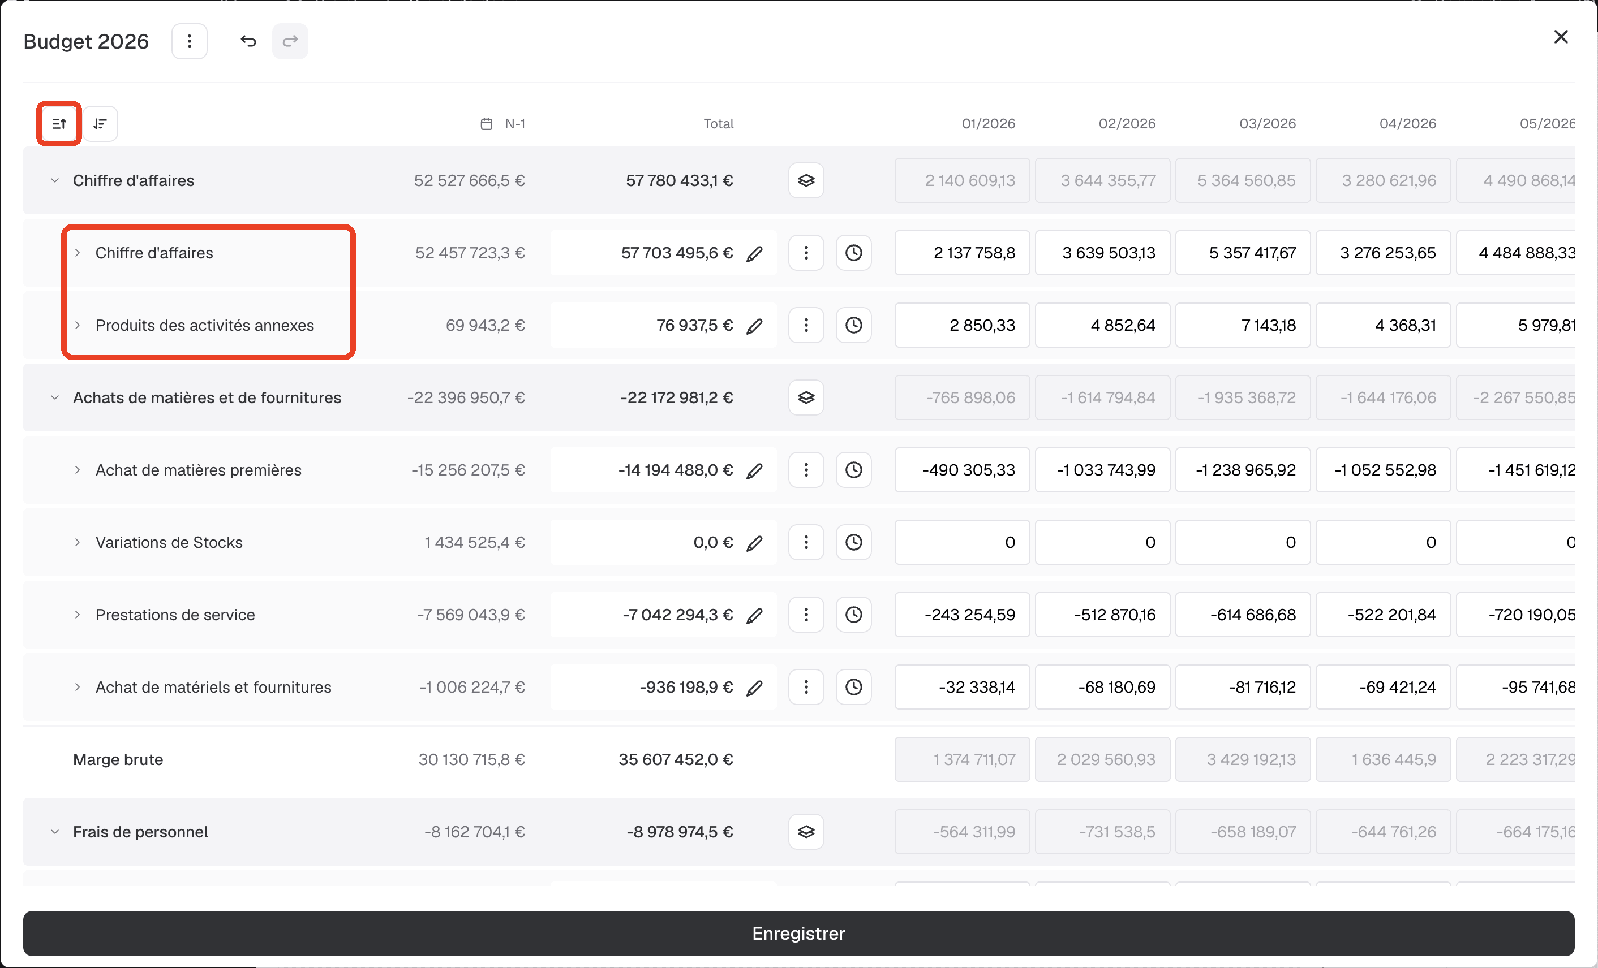Screen dimensions: 1598x968
Task: Open three-dot menu for Variations de Stocks
Action: [x=806, y=542]
